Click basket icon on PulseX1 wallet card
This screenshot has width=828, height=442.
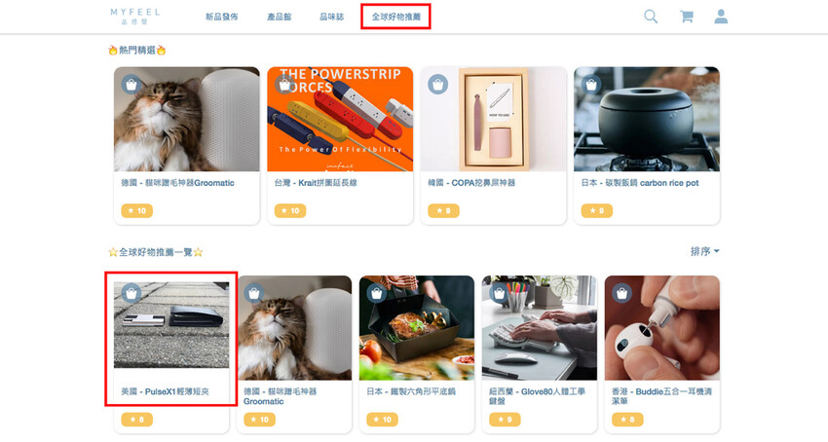tap(132, 292)
